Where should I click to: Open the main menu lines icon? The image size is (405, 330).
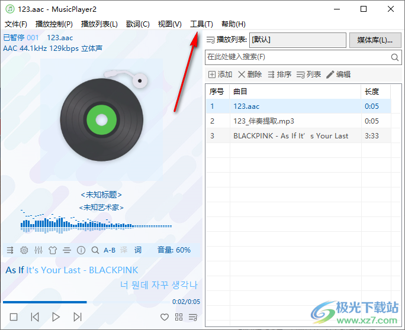tap(67, 250)
